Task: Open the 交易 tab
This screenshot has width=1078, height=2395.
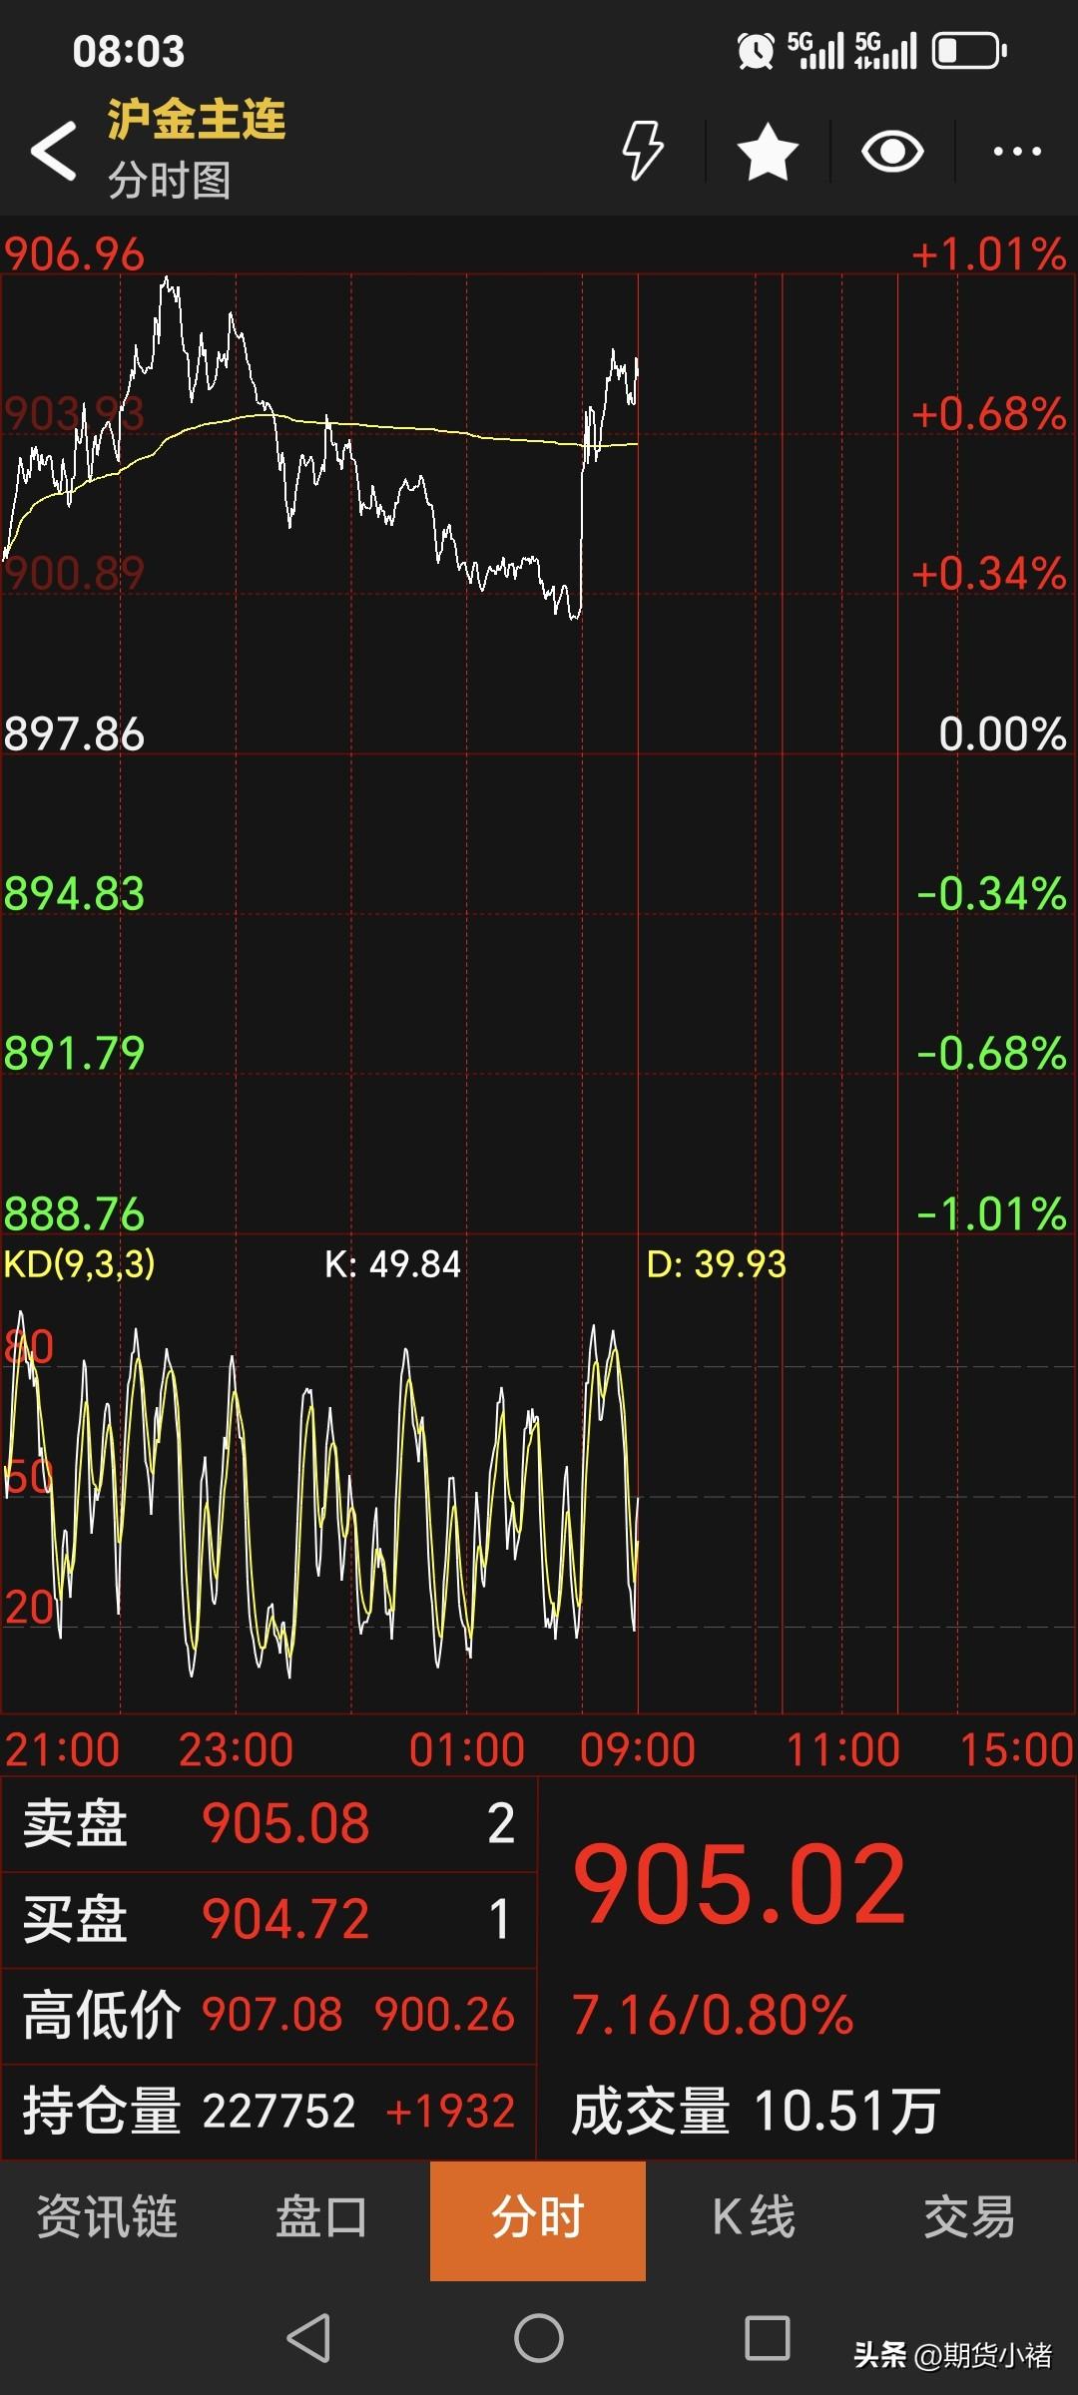Action: tap(969, 2219)
